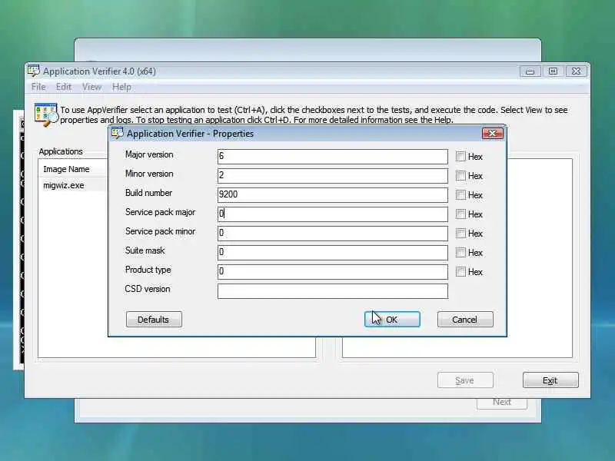Close the Properties dialog with X
The image size is (615, 461).
click(492, 133)
